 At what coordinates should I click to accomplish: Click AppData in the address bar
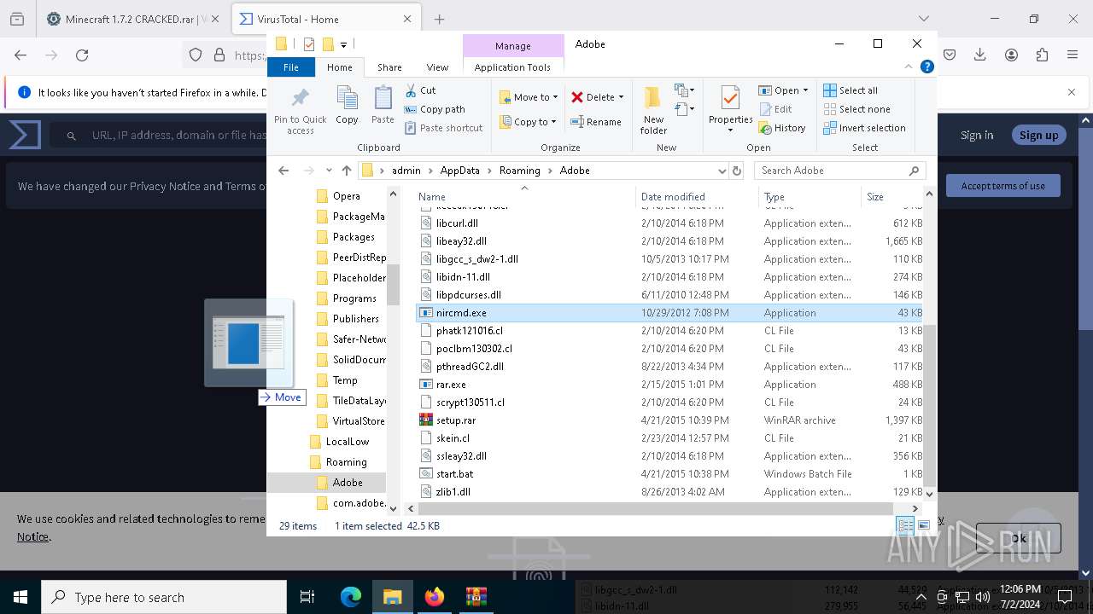pos(459,171)
